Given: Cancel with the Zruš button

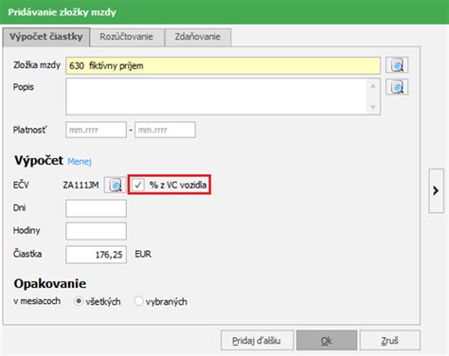Looking at the screenshot, I should click(390, 341).
